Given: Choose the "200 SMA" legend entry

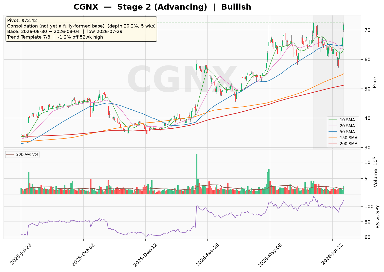Looking at the screenshot, I should pos(343,144).
